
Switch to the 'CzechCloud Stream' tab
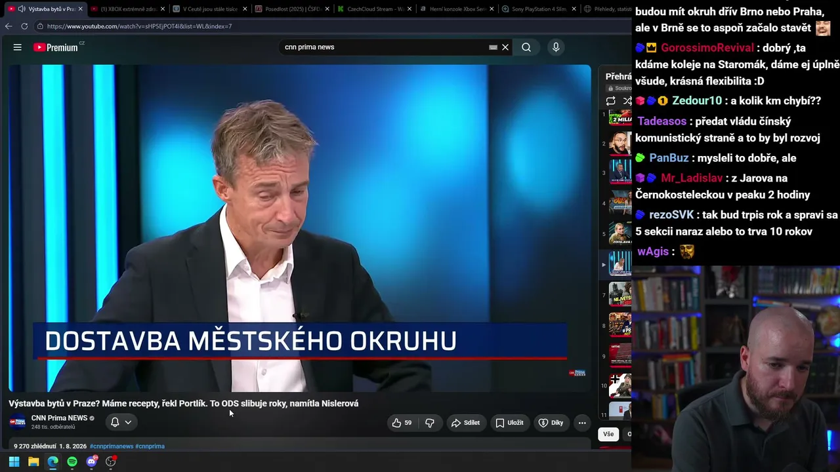(374, 9)
